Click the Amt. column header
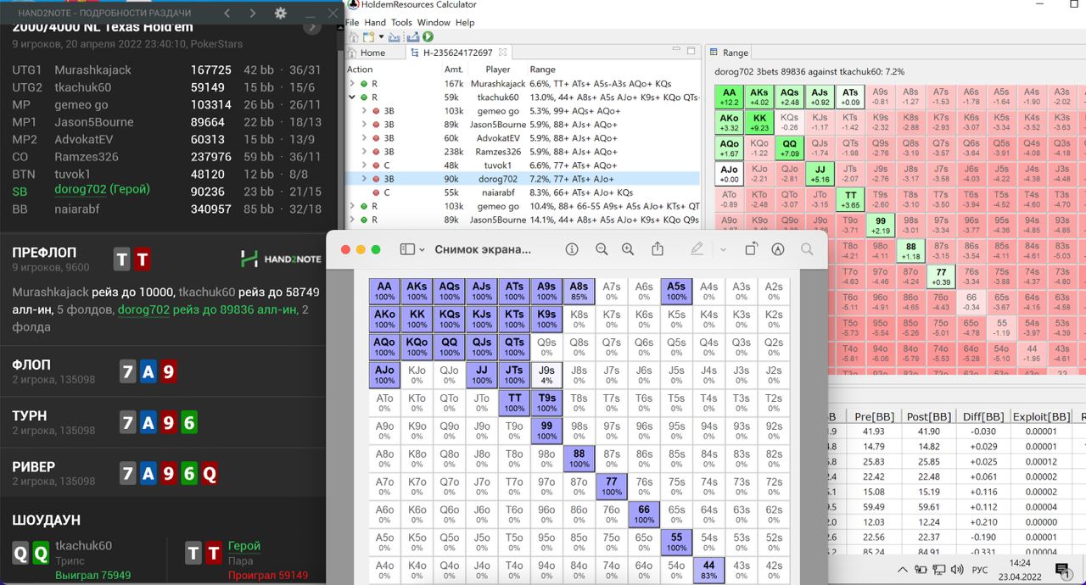 [x=454, y=70]
